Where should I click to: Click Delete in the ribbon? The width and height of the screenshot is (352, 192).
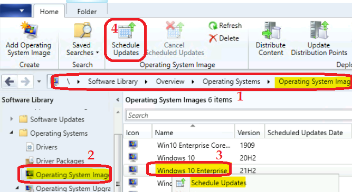(224, 38)
